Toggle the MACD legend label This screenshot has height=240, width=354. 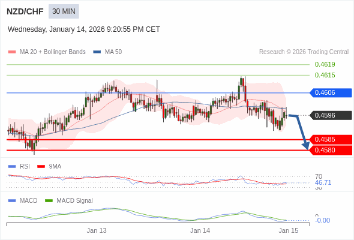(x=28, y=201)
